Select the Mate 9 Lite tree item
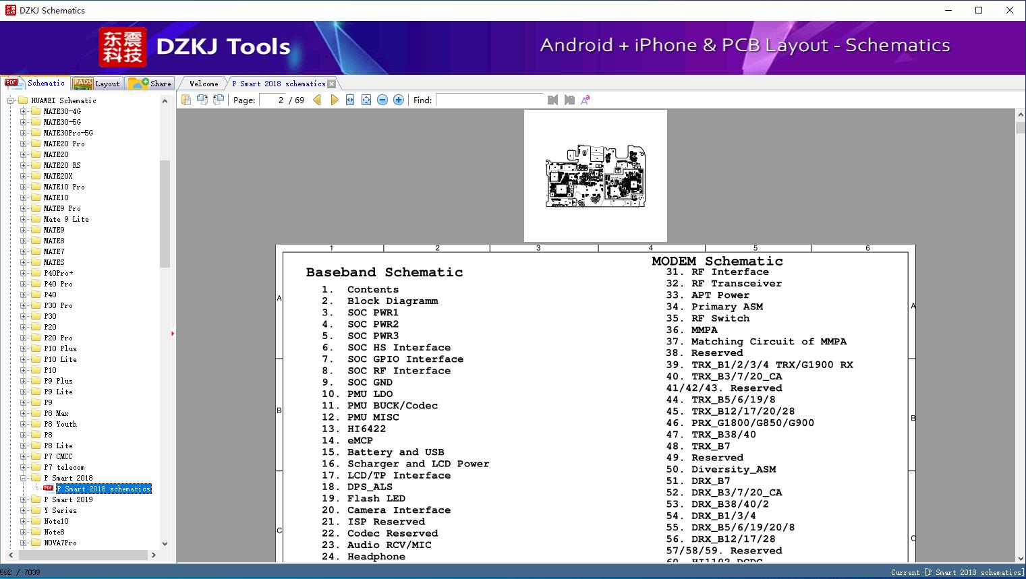Screen dimensions: 1026x579 pyautogui.click(x=66, y=219)
